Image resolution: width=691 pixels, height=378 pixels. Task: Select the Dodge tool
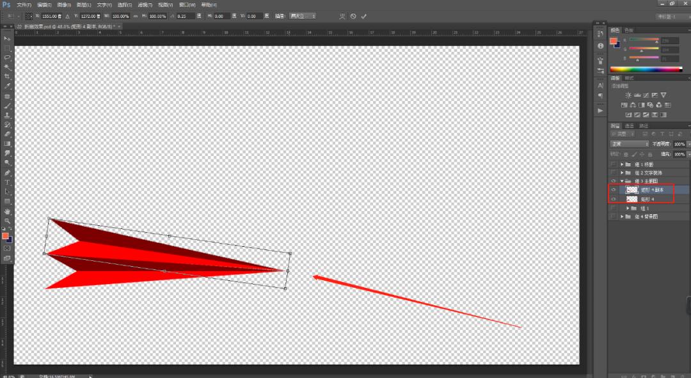(x=7, y=163)
